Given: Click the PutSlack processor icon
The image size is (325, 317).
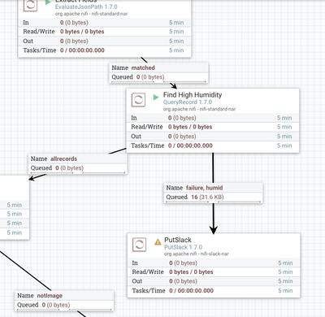Looking at the screenshot, I should tap(139, 245).
